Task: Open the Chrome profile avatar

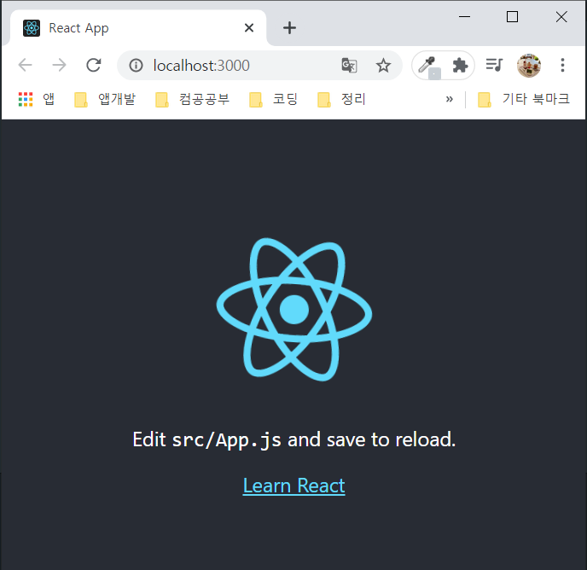Action: click(x=529, y=65)
